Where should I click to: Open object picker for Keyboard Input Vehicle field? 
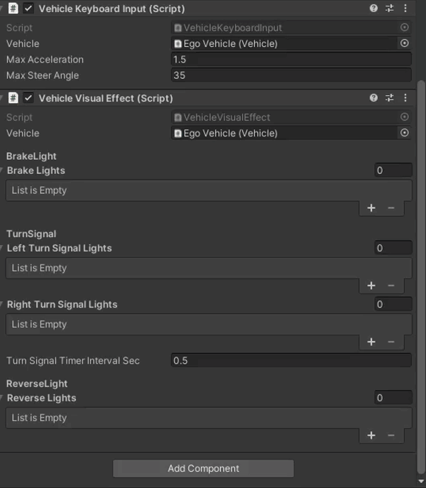(404, 43)
